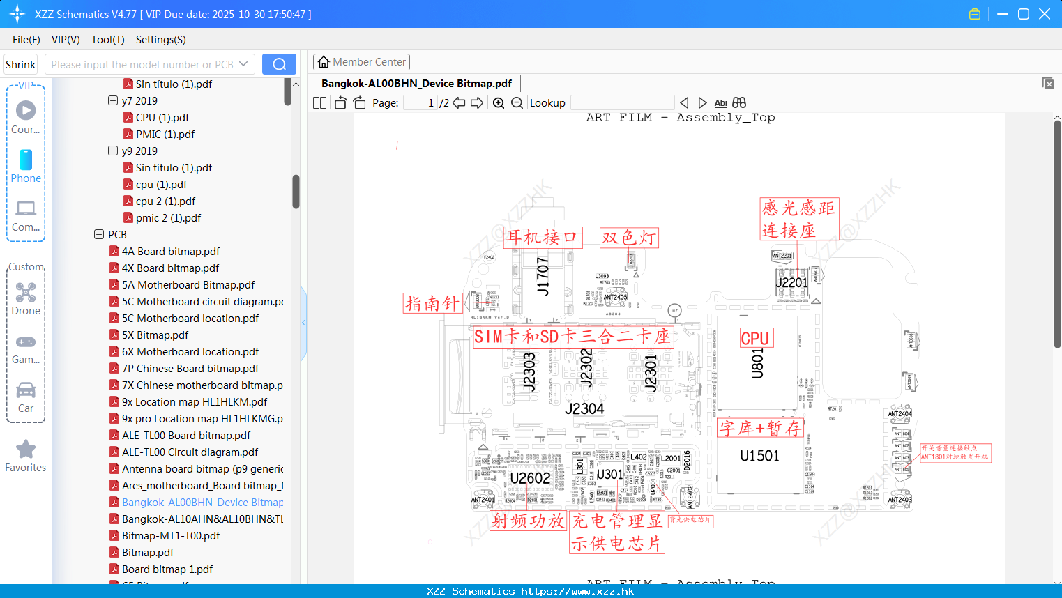Open CPU (1).pdf under y7 2019

[162, 117]
